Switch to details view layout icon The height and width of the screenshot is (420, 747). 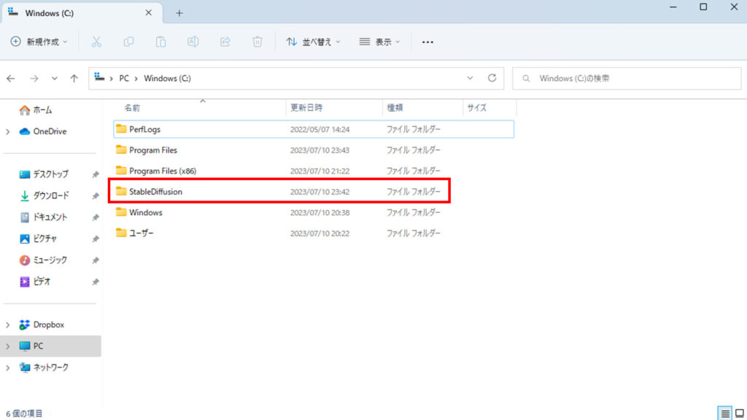[725, 413]
